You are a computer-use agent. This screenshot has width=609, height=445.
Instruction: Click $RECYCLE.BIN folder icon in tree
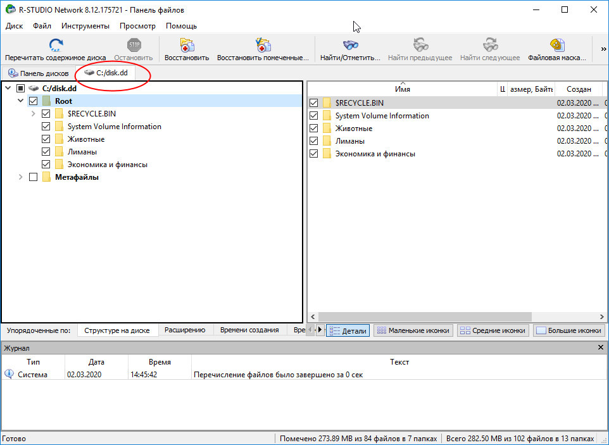click(x=59, y=114)
